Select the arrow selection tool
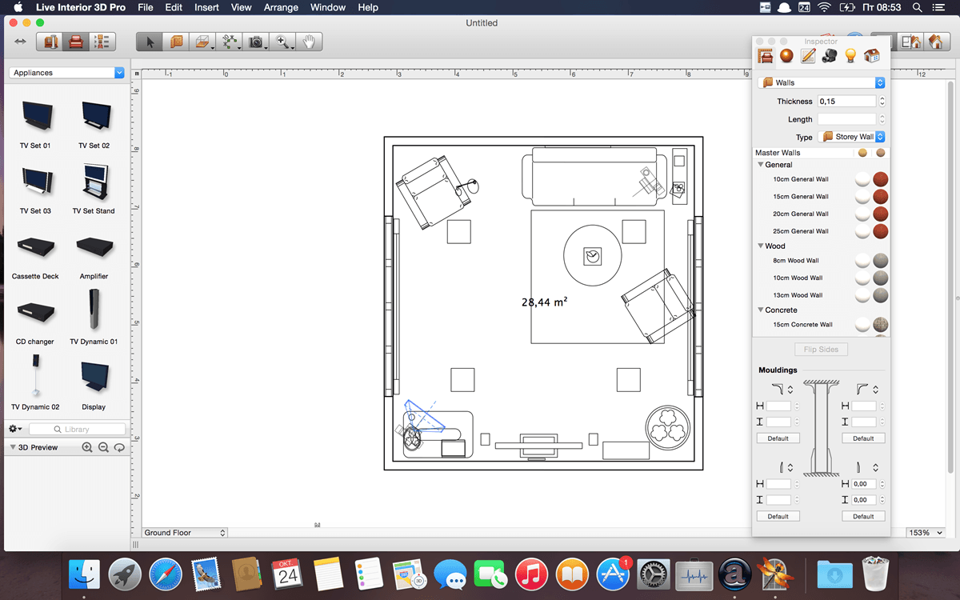 pyautogui.click(x=150, y=42)
